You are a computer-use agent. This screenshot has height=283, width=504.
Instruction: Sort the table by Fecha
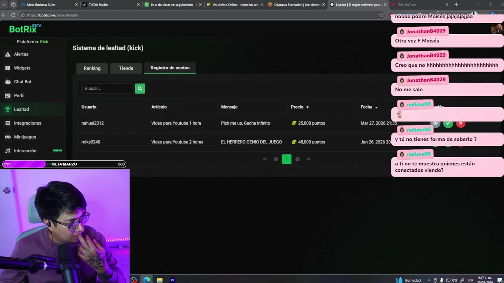(369, 107)
